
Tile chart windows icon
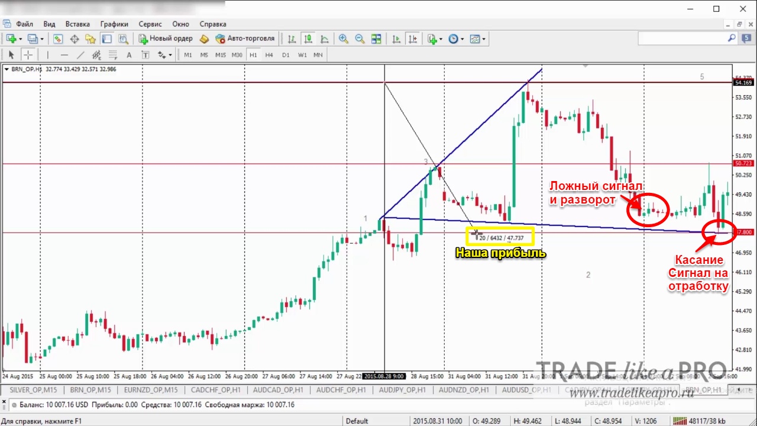pos(376,39)
